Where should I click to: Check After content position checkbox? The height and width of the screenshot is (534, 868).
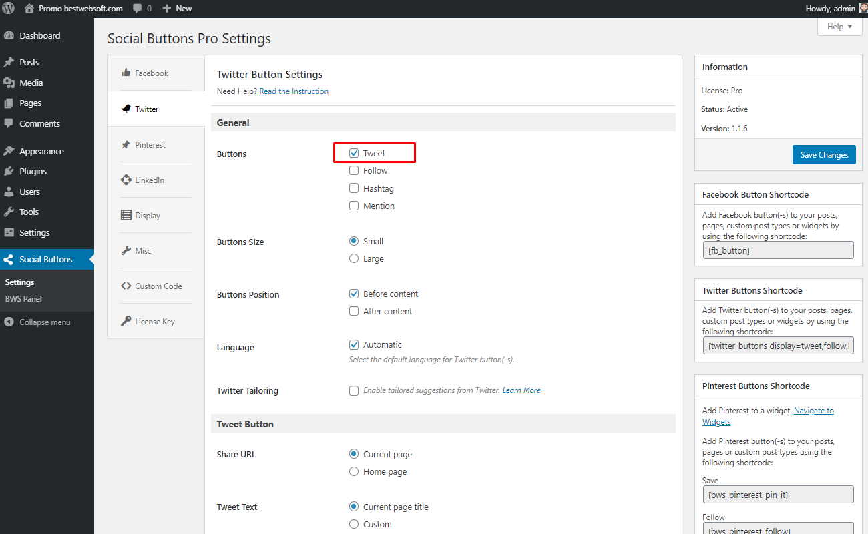pos(354,311)
